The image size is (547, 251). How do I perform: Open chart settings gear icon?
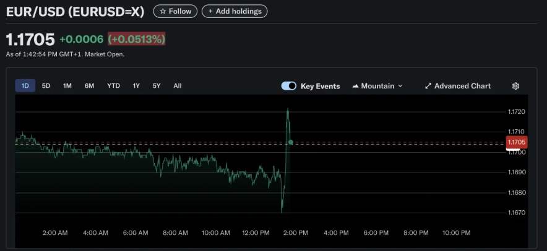point(515,86)
